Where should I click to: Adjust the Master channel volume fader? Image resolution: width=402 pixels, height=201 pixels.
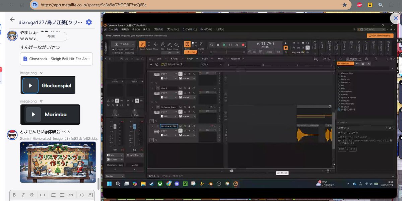point(135,127)
